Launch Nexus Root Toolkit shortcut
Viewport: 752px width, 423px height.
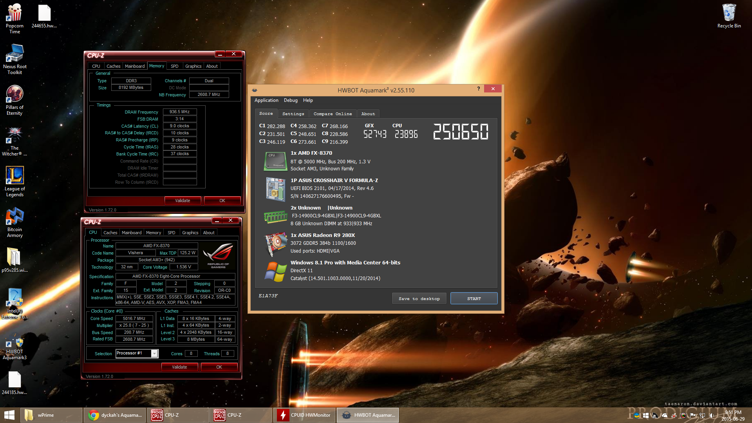14,59
